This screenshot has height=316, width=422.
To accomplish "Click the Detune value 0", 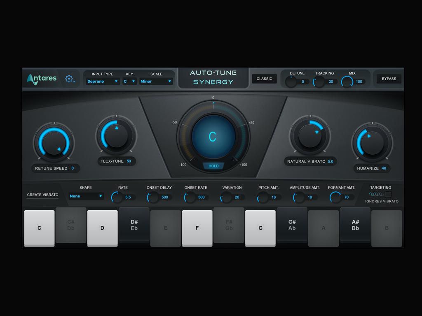I will 303,82.
